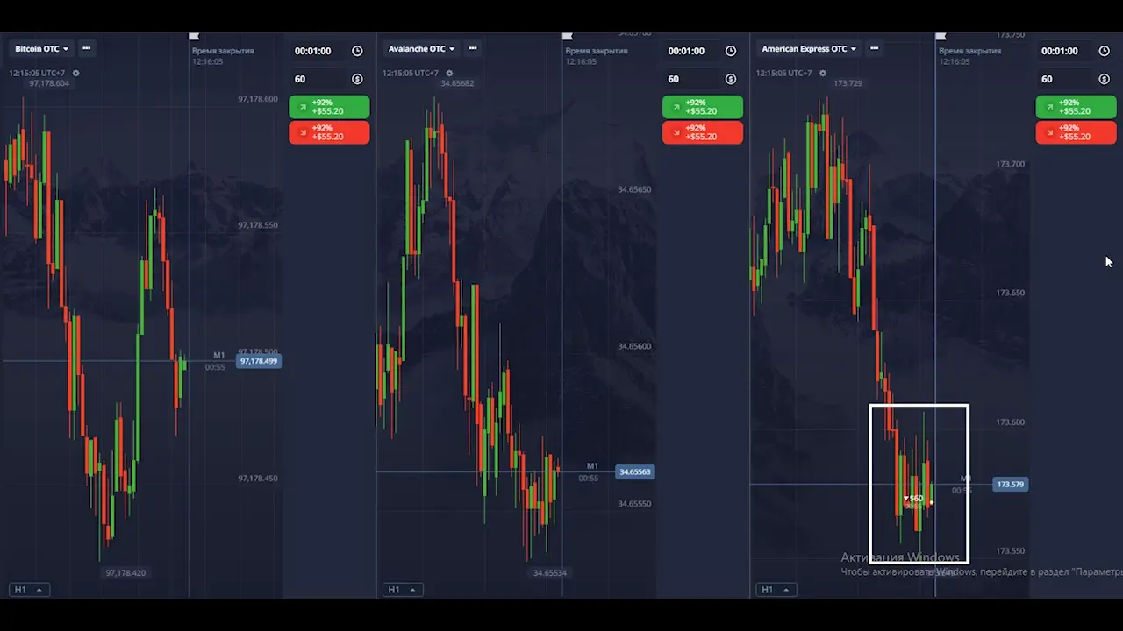Click the American Express 00:01:00 time field

(x=1063, y=51)
